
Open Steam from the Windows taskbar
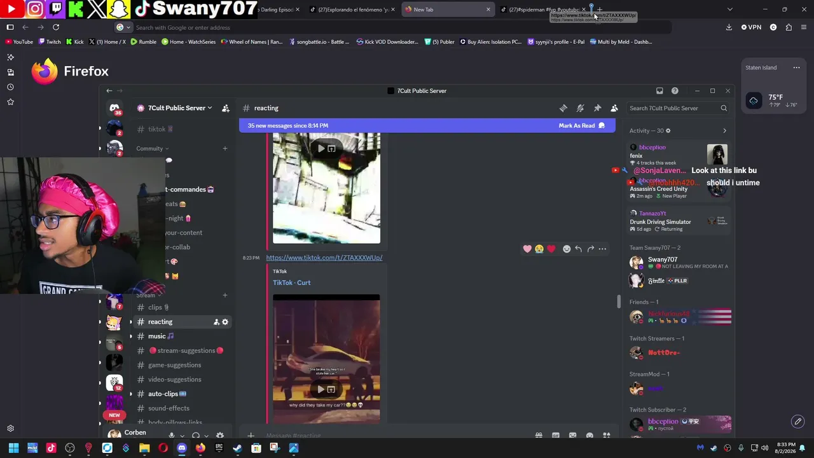tap(237, 448)
